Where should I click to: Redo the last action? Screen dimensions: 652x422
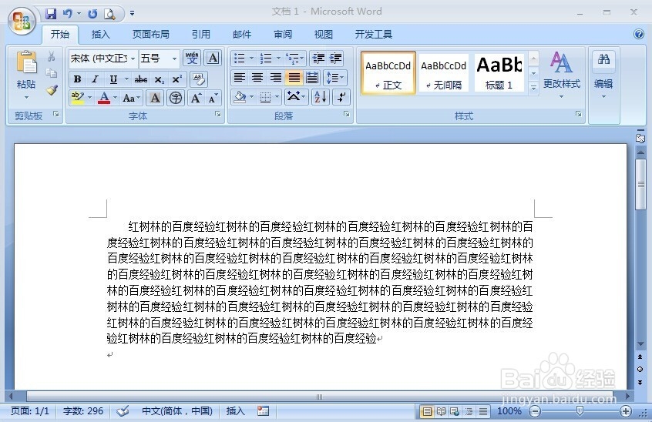(x=92, y=14)
